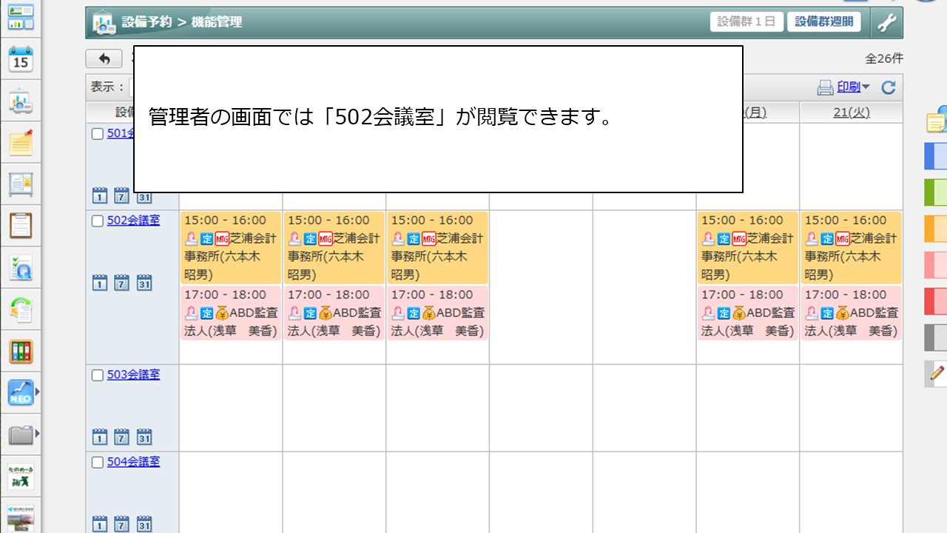947x533 pixels.
Task: Open 7-day view icon for 504会議室
Action: click(x=122, y=525)
